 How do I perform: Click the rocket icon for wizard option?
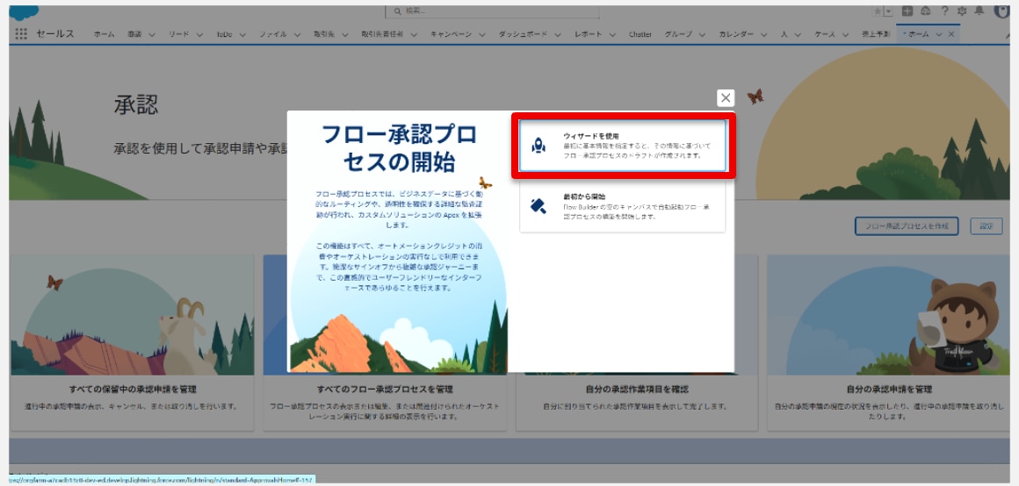(x=538, y=146)
